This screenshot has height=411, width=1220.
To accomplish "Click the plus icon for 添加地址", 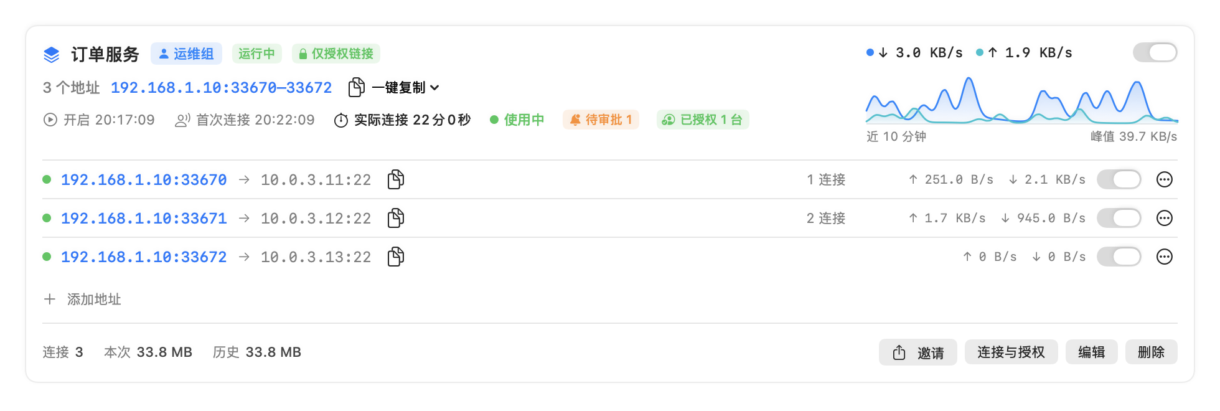I will click(50, 299).
